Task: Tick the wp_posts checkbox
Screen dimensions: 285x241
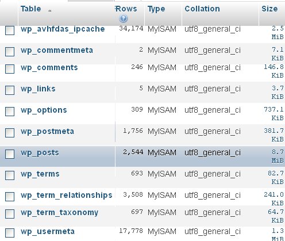Action: pyautogui.click(x=10, y=154)
